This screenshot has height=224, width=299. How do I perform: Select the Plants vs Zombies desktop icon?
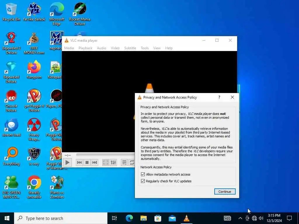(x=57, y=188)
